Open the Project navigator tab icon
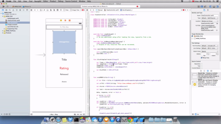The image size is (221, 124). click(3, 10)
